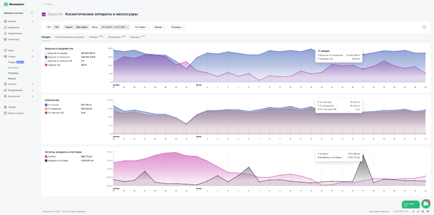Toggle the Выручка по заказам checkbox
This screenshot has width=434, height=215.
tap(46, 53)
